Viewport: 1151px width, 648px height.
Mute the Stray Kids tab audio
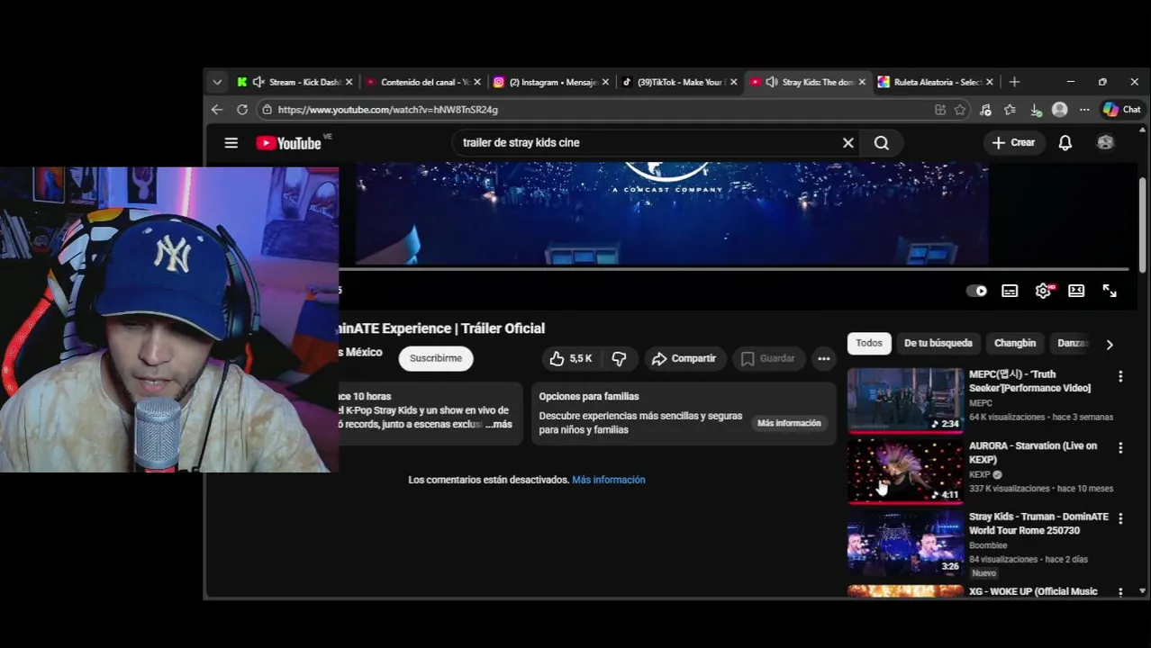click(772, 82)
